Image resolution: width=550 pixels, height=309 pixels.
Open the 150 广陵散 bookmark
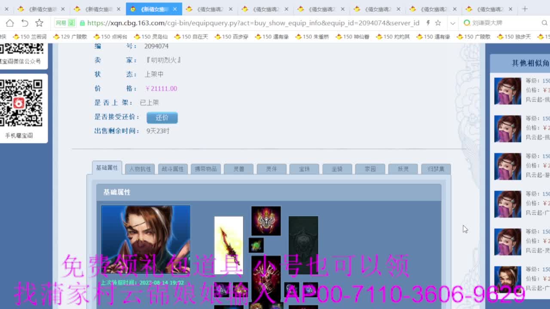coord(474,37)
